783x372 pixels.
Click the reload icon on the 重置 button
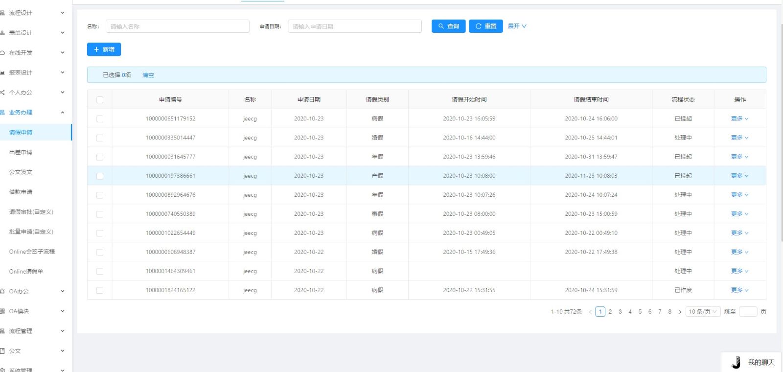coord(478,26)
